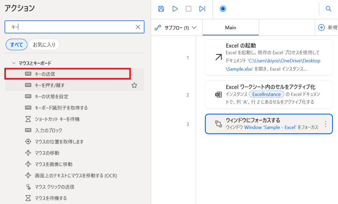Choose the マウスの位置を取得します action
The width and height of the screenshot is (338, 204).
74,142
